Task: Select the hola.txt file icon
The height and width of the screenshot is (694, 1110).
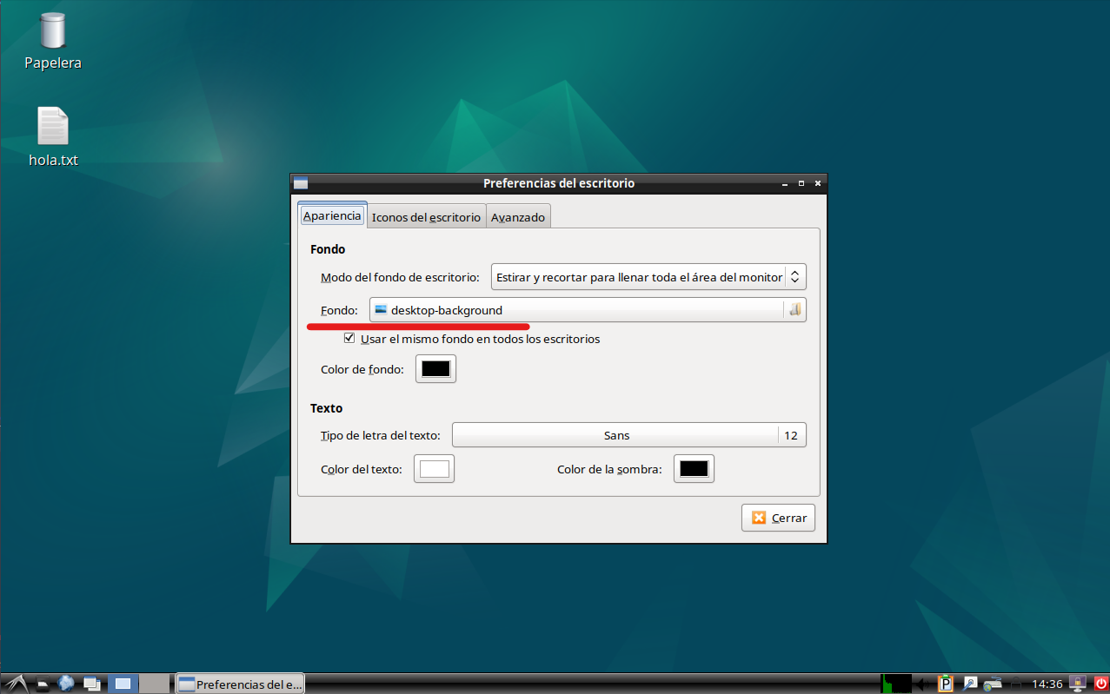Action: coord(53,127)
